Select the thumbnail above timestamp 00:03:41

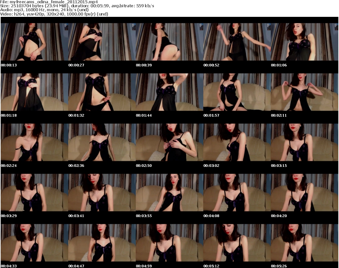[102, 192]
